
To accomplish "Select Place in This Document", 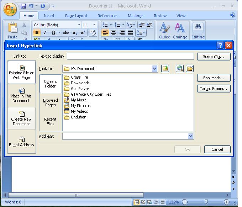I will (21, 96).
